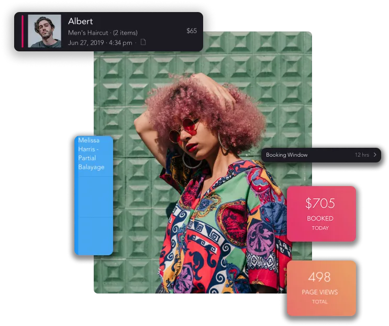Viewport: 389px width, 326px height.
Task: Click the 12 hrs value
Action: [362, 155]
